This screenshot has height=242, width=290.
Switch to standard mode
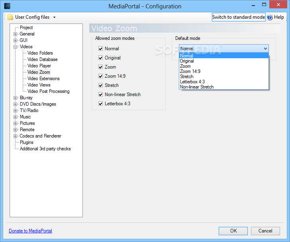[x=239, y=17]
